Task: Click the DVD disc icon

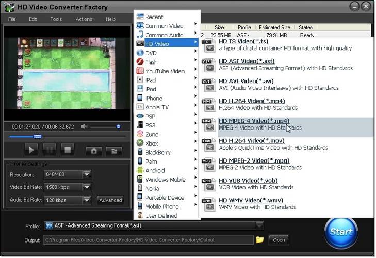Action: coord(140,53)
